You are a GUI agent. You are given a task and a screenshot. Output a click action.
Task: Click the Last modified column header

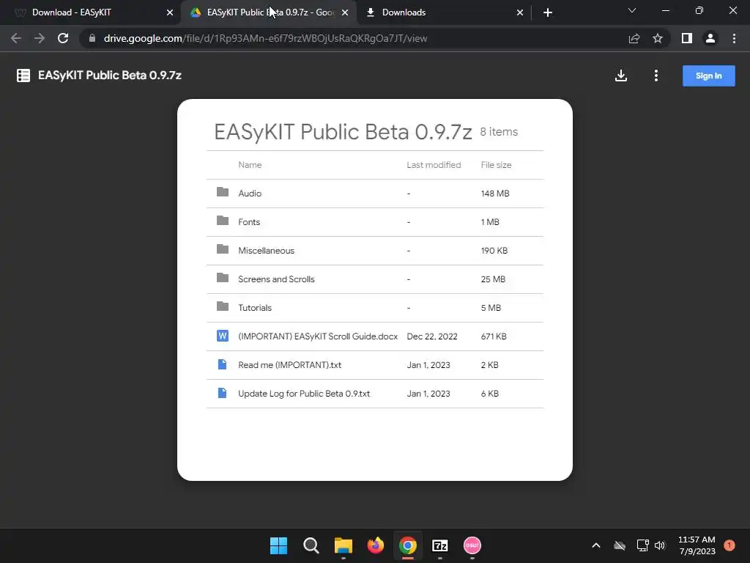[x=434, y=165]
